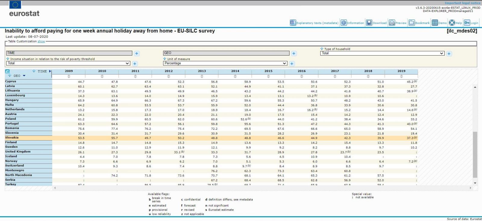The image size is (482, 221).
Task: Open the Demo film icon
Action: coord(435,23)
